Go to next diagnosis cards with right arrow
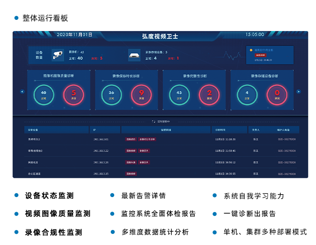316x245 pixels. (x=299, y=92)
